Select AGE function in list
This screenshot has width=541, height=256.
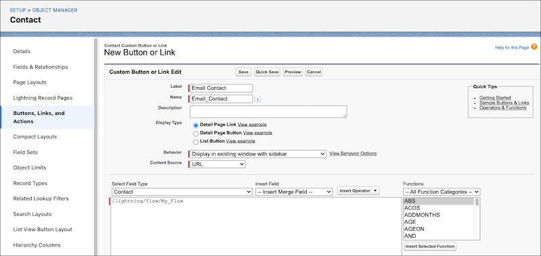tap(438, 222)
